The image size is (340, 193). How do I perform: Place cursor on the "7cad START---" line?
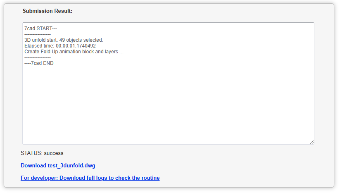tap(40, 29)
